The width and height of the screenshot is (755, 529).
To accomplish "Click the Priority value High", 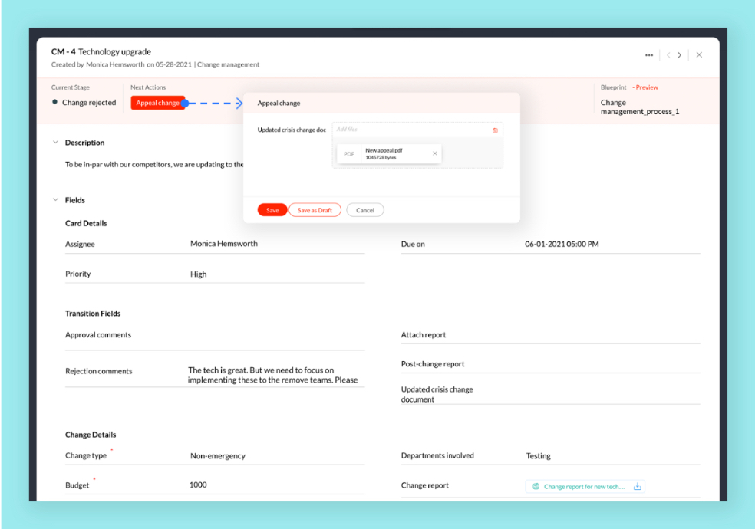I will [x=199, y=274].
